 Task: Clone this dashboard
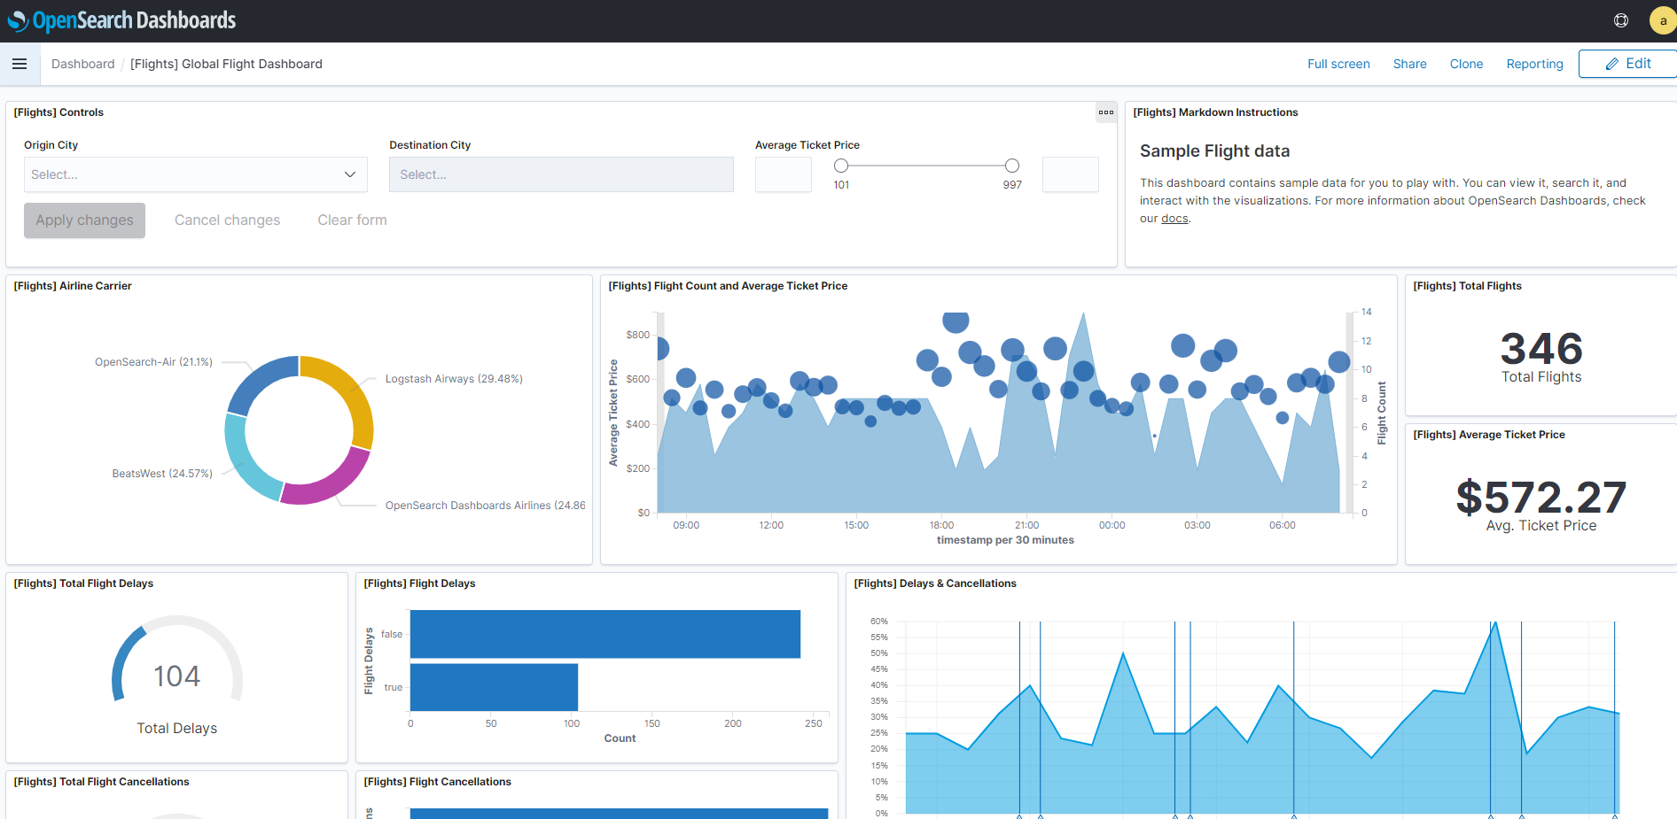tap(1466, 64)
